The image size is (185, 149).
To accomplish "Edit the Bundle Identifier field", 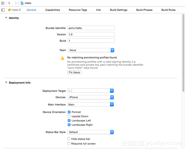I will click(x=91, y=28).
